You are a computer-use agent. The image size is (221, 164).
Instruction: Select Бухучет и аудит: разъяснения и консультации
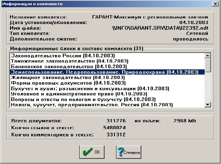coord(107,89)
